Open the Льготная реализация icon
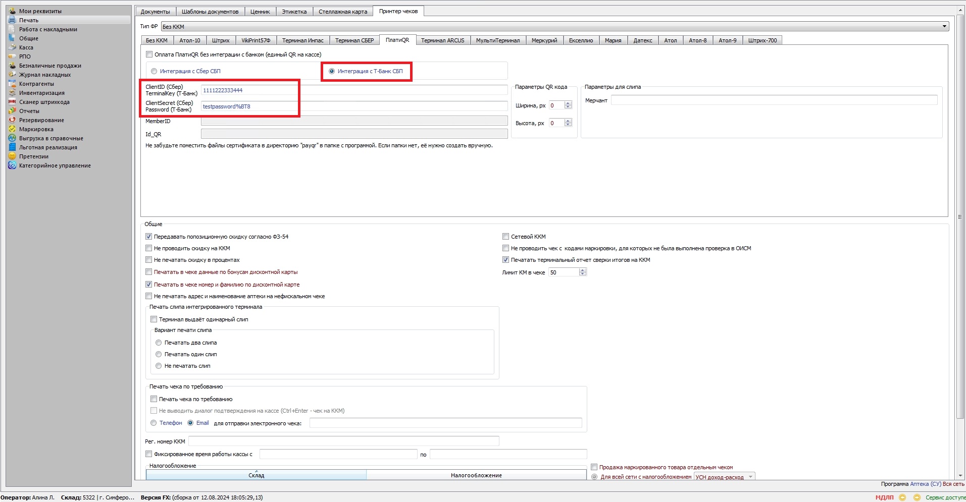Screen dimensions: 966x502 [12, 147]
